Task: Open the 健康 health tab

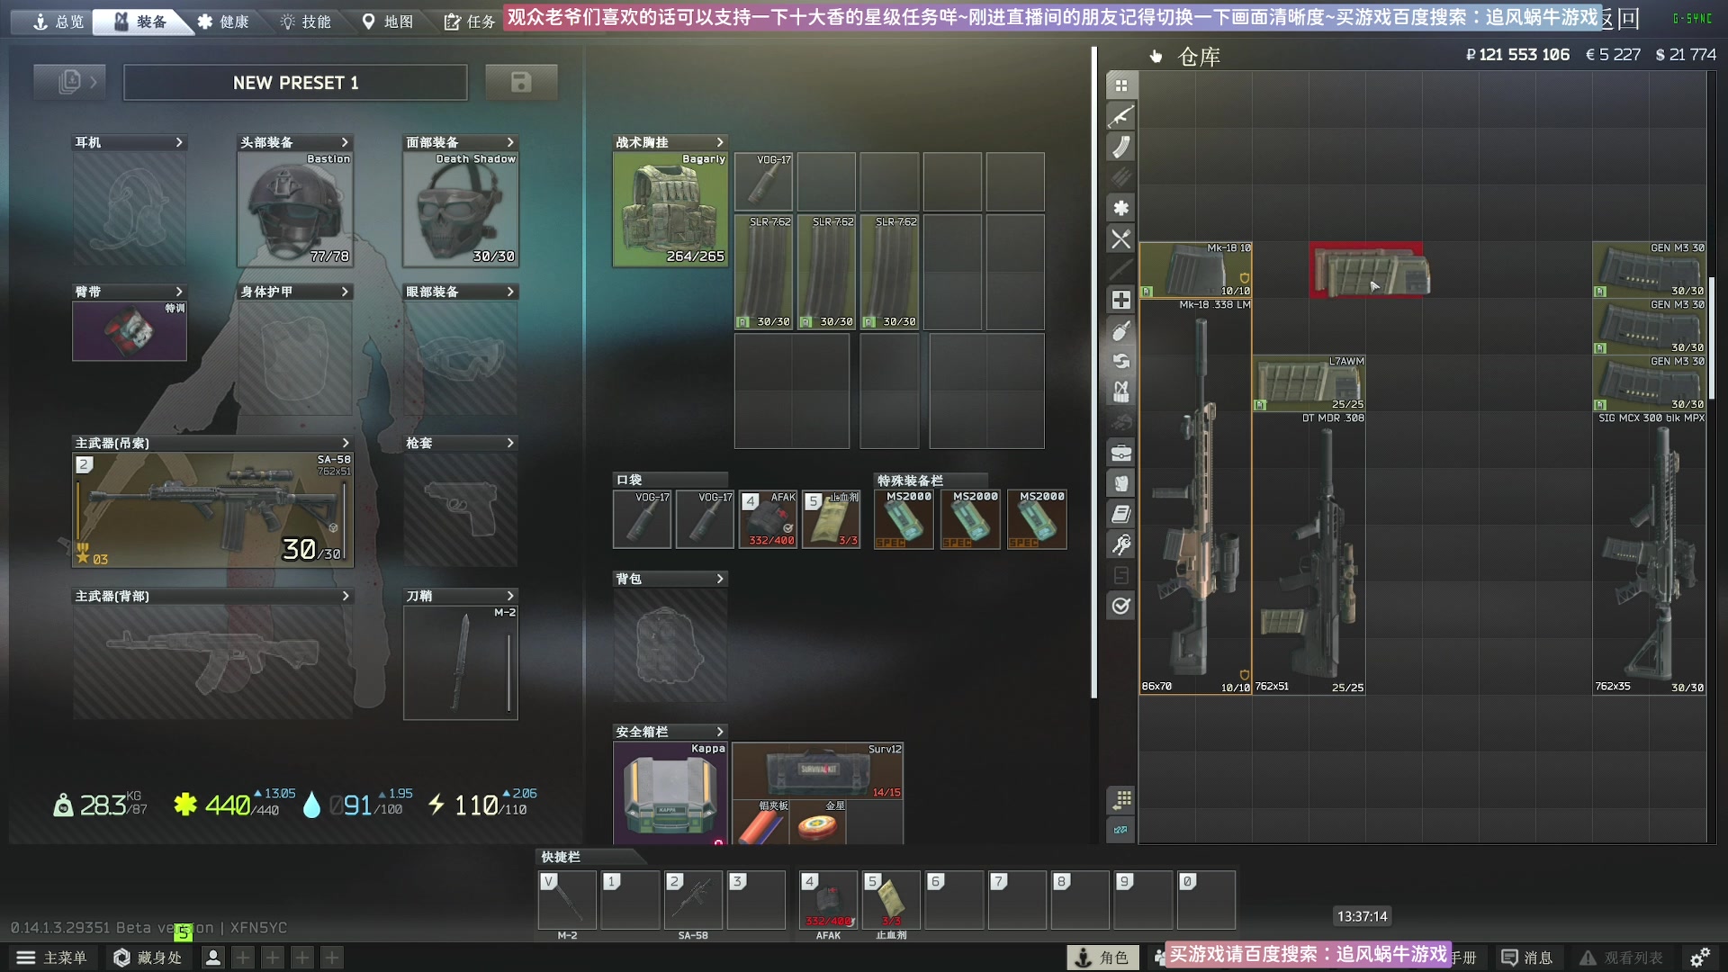Action: coord(223,22)
